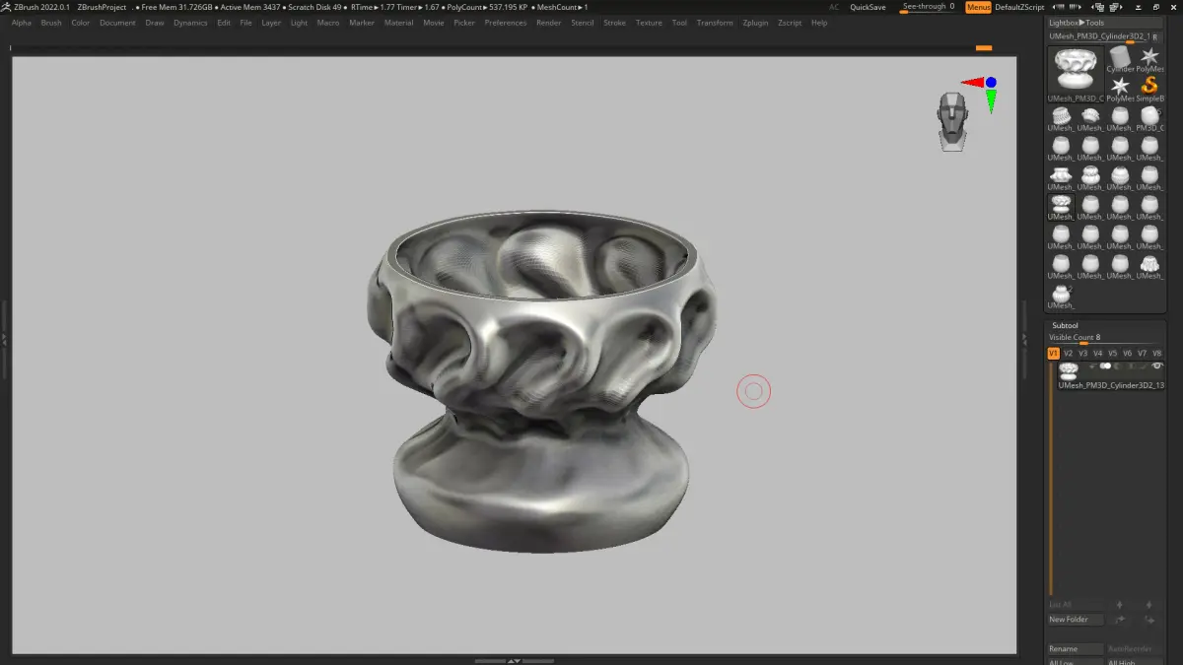
Task: Toggle the Menus button
Action: pos(978,7)
